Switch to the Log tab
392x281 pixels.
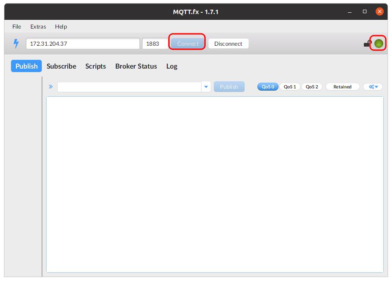point(172,66)
